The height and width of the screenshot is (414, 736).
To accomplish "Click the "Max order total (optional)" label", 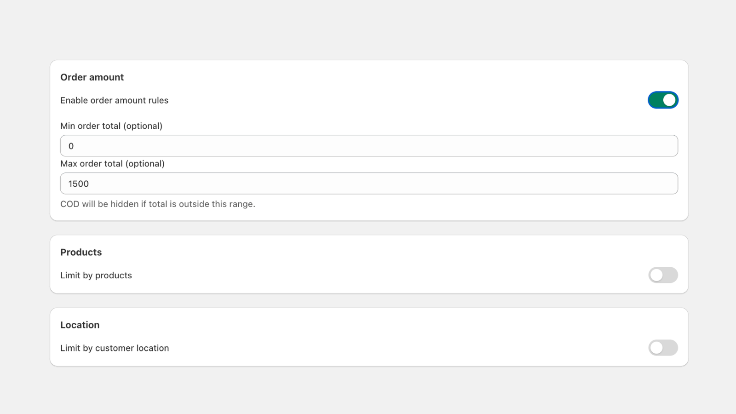I will click(x=112, y=164).
